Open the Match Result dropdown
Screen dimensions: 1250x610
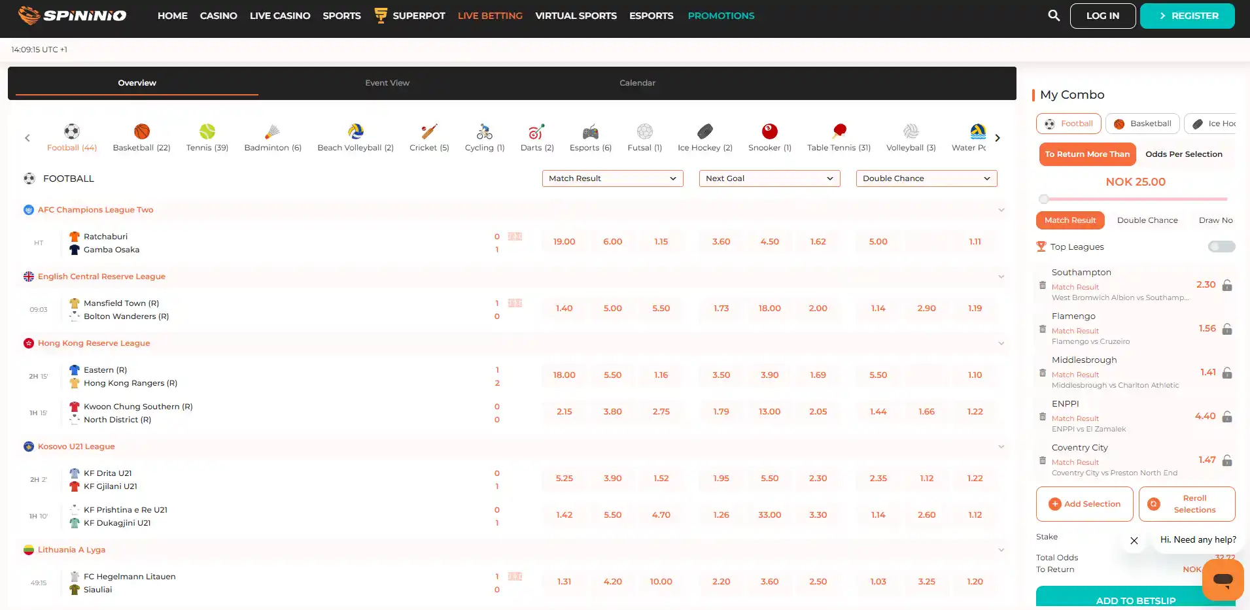[612, 178]
